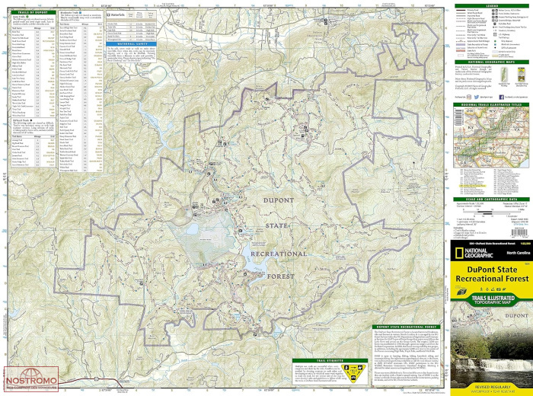
Task: Click the DUPONT STATE RECREATIONAL FOREST info header
Action: point(406,327)
